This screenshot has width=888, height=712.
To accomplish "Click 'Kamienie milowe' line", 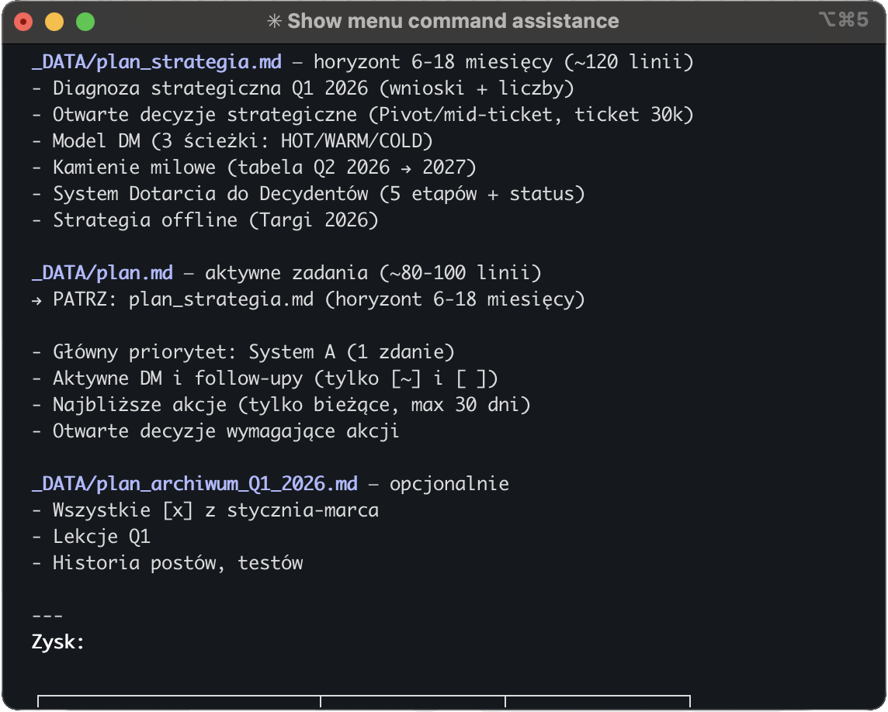I will (x=254, y=168).
